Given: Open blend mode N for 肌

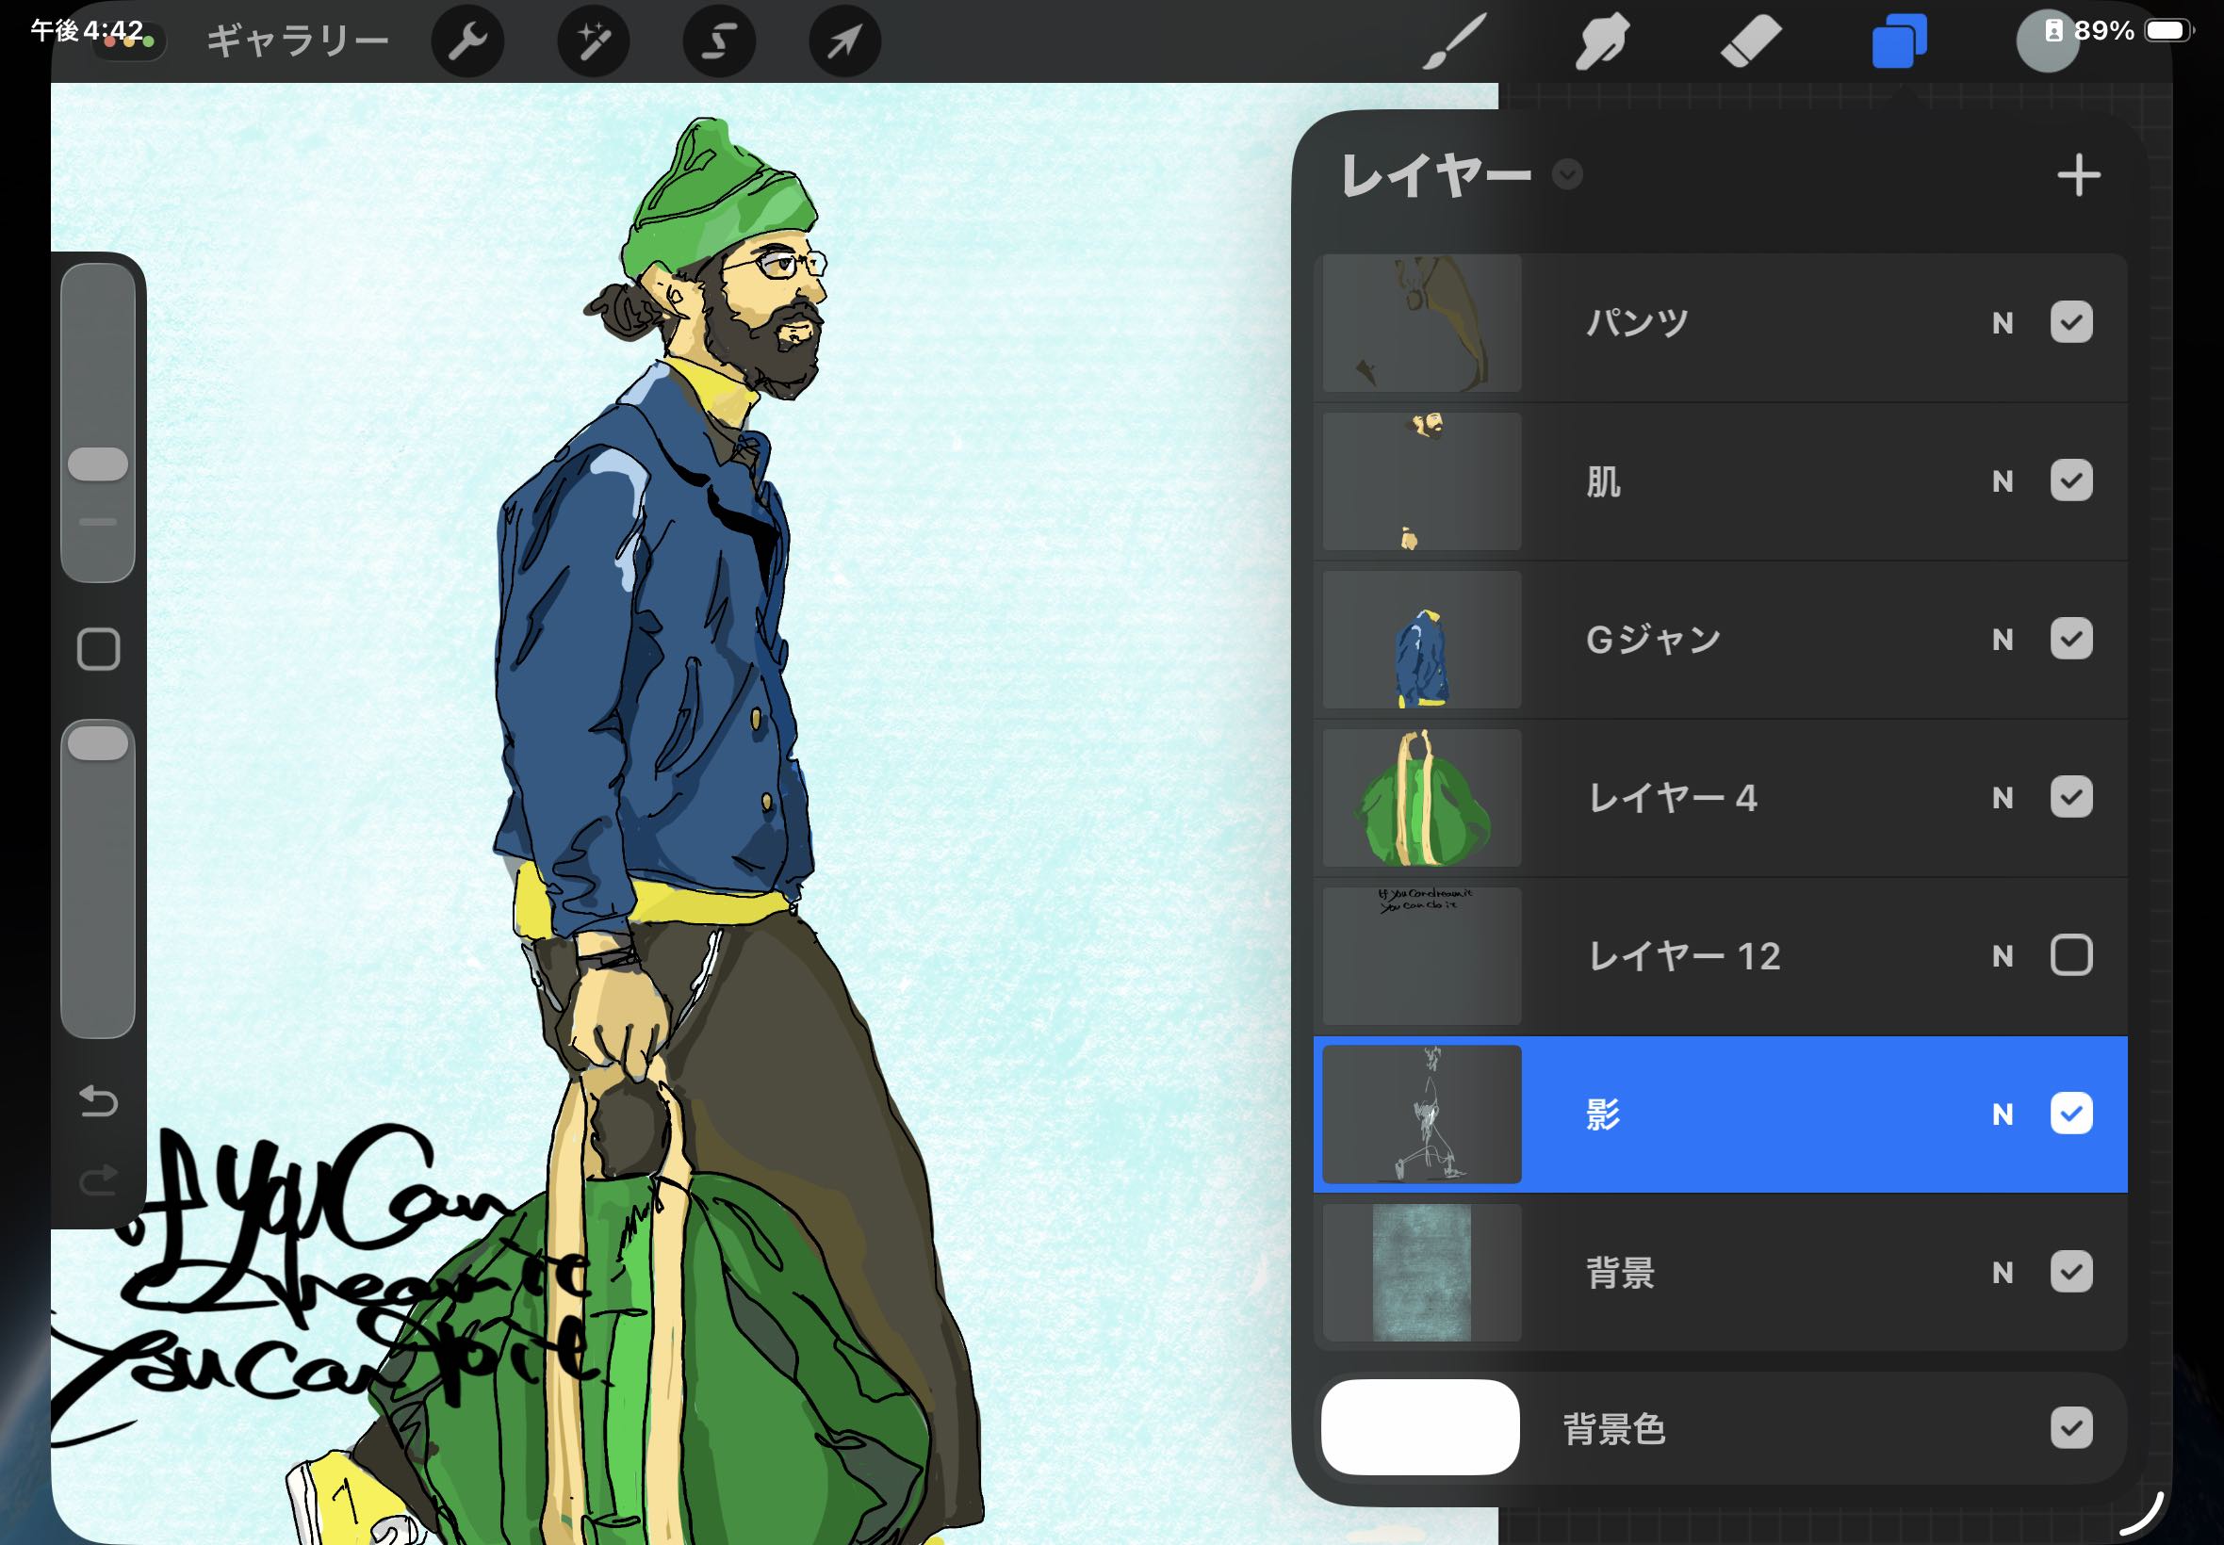Looking at the screenshot, I should click(2003, 482).
